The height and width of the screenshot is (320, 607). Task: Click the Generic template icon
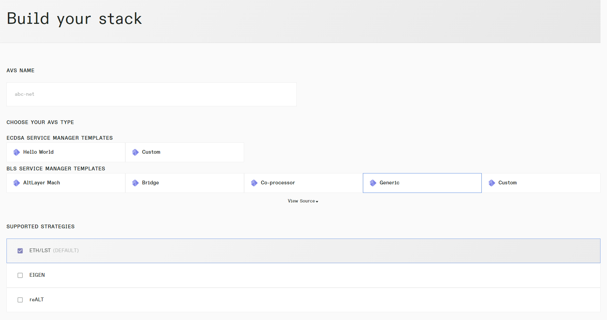coord(373,183)
